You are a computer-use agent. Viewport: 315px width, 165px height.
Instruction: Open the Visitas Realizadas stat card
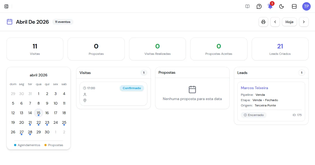[157, 49]
